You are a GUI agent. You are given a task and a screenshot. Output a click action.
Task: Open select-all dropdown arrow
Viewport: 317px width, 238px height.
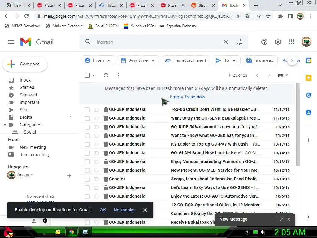tap(93, 75)
